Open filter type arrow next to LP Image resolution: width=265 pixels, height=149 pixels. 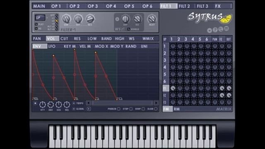47,17
